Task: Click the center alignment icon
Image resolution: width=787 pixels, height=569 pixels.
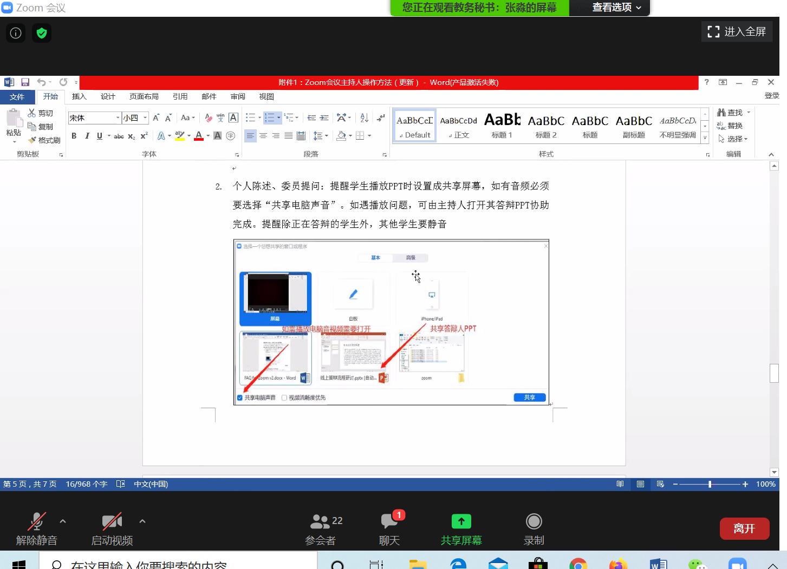Action: click(263, 136)
